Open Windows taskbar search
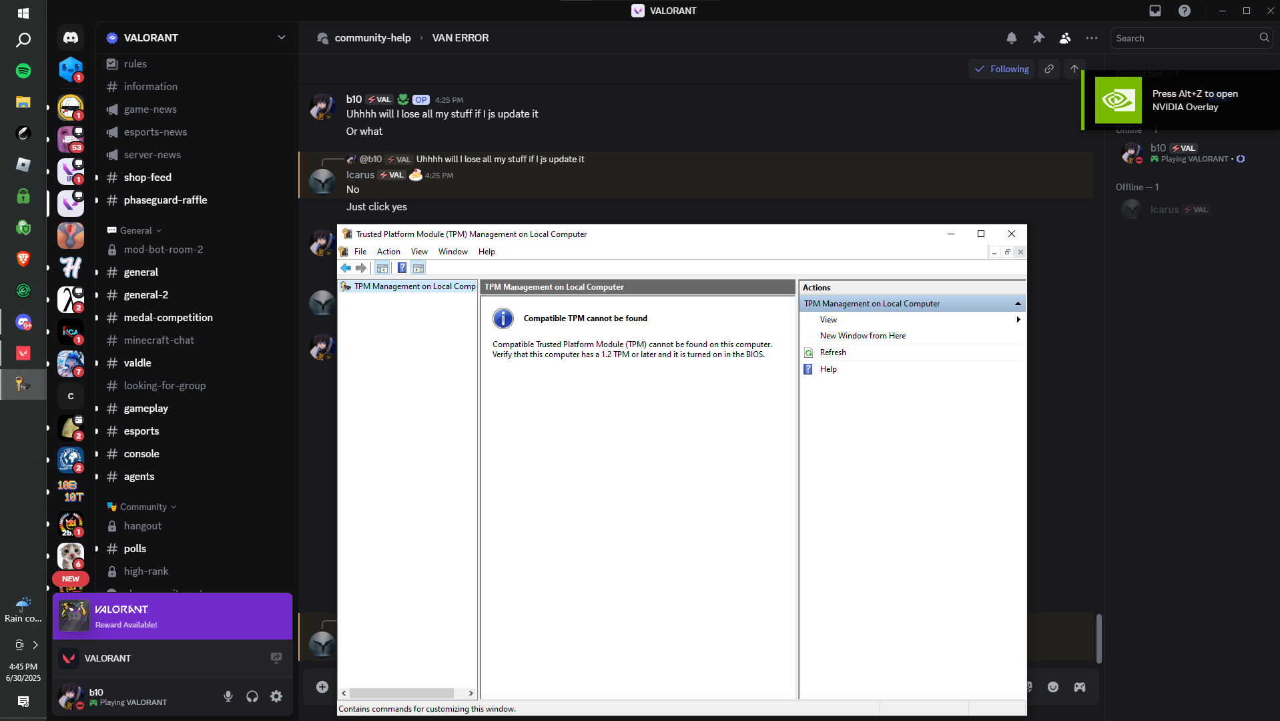 tap(23, 40)
